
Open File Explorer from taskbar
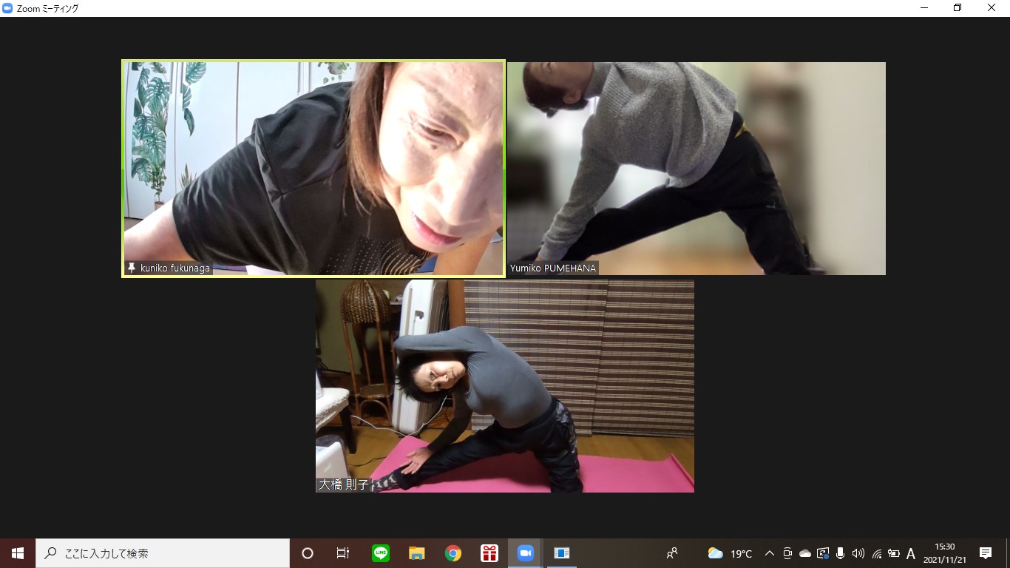(x=417, y=553)
